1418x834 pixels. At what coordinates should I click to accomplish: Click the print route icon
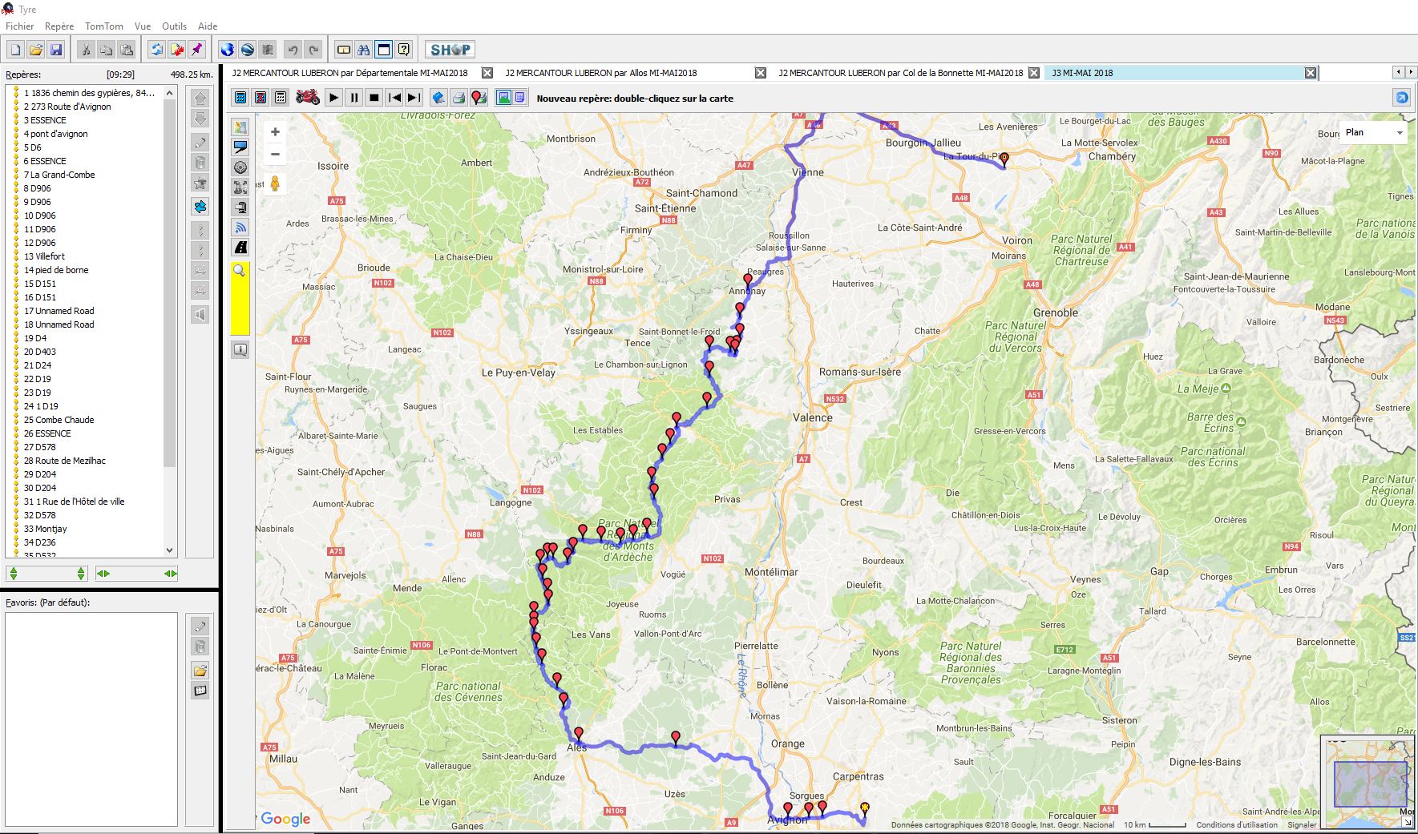(459, 98)
